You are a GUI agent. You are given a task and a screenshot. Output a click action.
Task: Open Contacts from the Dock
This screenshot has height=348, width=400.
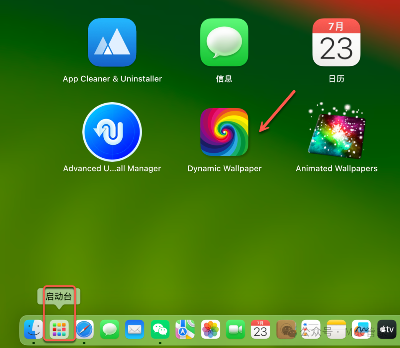[x=286, y=329]
